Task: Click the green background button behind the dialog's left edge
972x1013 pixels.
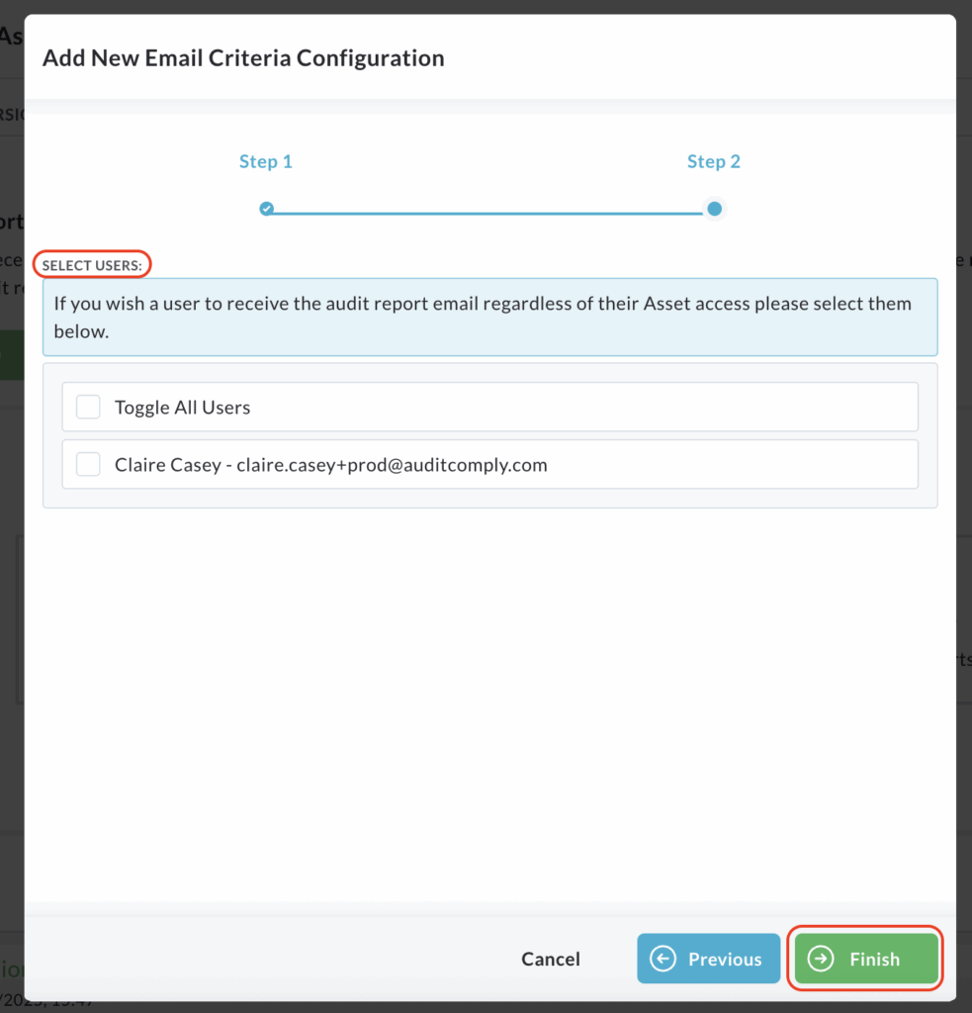Action: point(12,355)
